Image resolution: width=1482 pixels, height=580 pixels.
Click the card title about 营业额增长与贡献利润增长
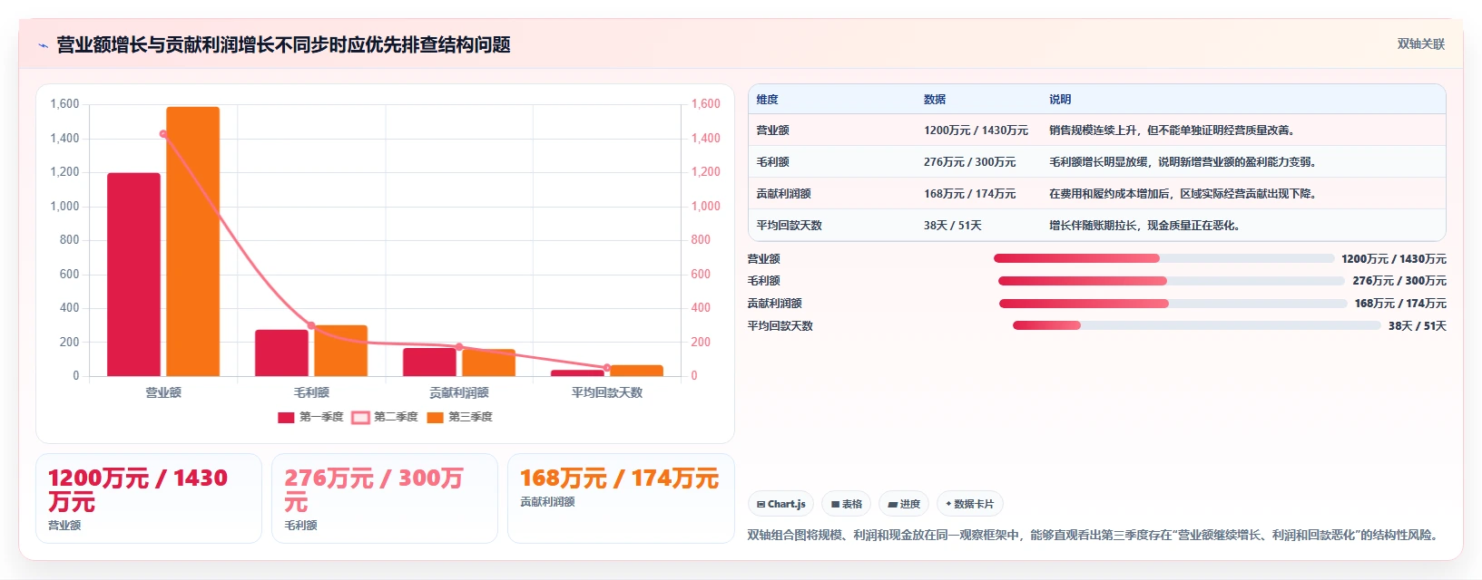click(283, 44)
